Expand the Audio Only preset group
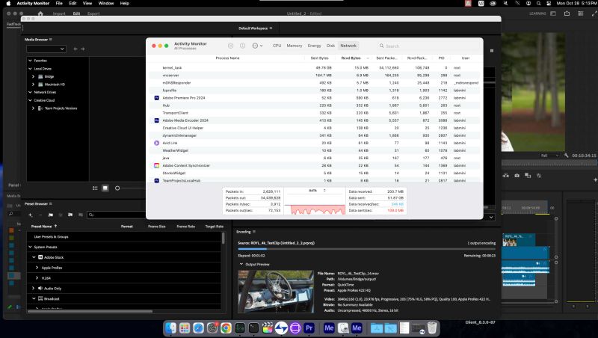This screenshot has width=598, height=338. [34, 288]
